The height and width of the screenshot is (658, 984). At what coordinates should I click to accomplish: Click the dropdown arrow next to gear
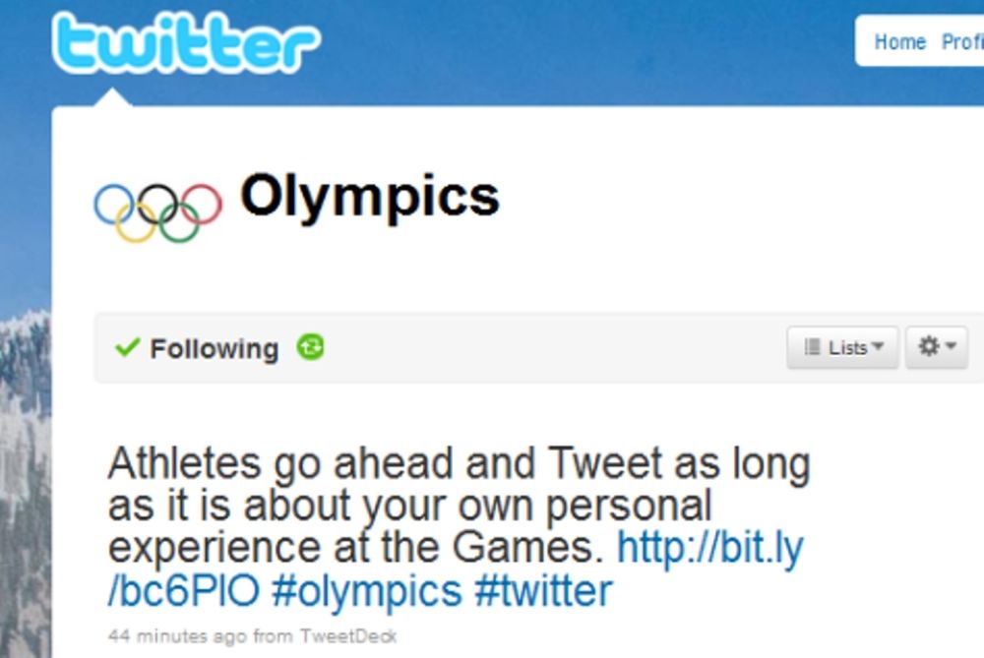pos(951,345)
